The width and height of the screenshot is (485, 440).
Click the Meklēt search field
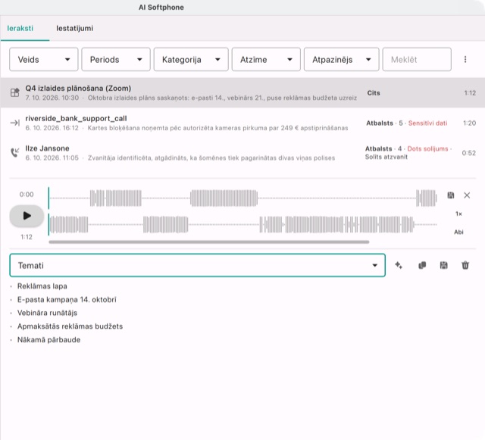(417, 59)
